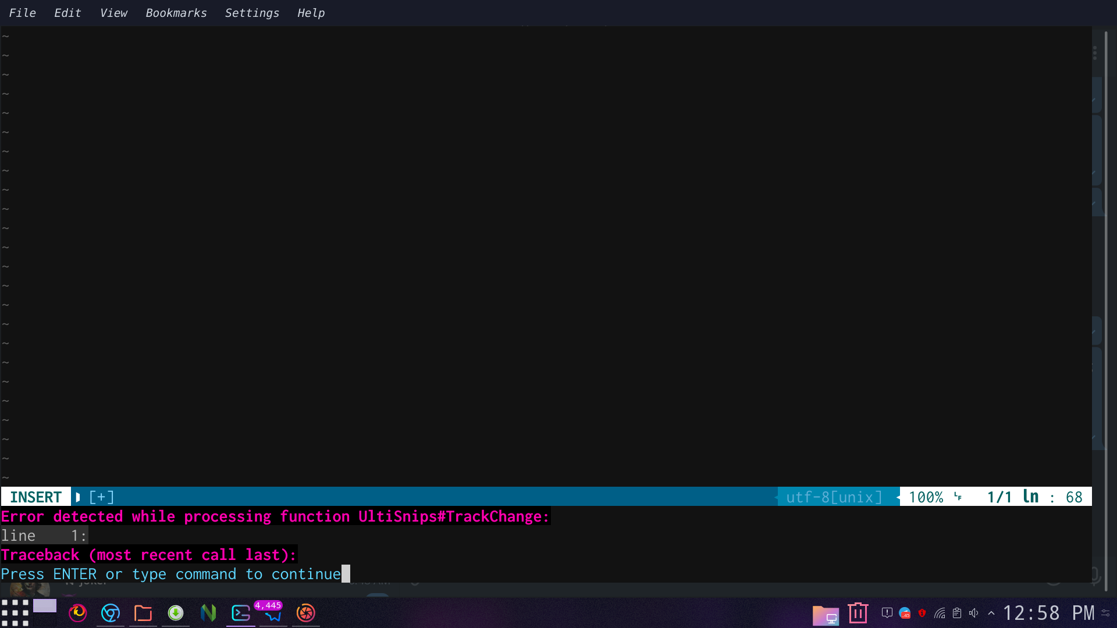Open the file manager folder icon
This screenshot has width=1117, height=628.
[143, 613]
